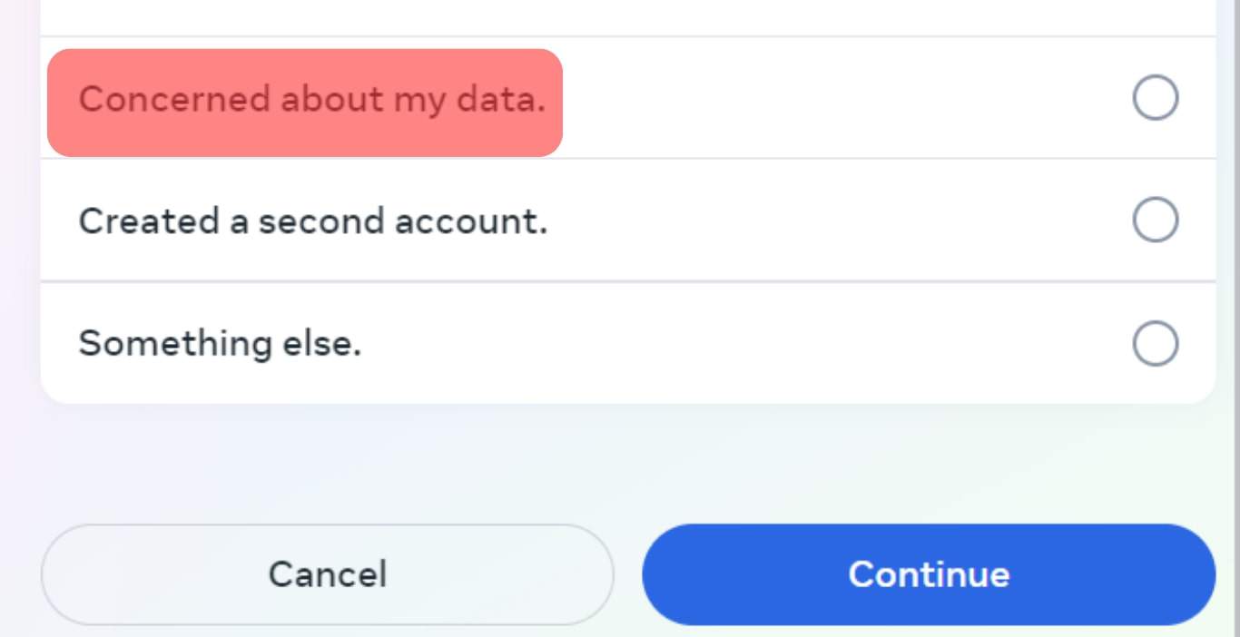
Task: Pick the second-account reason's empty circle
Action: pyautogui.click(x=1156, y=220)
